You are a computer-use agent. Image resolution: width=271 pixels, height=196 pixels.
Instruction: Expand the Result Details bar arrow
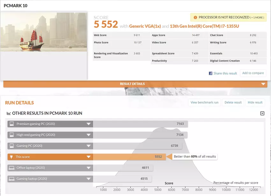(263, 84)
